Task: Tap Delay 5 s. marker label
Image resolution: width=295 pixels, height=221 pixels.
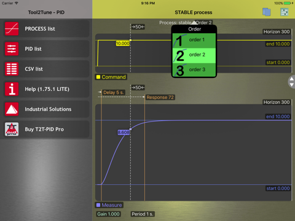Action: click(113, 93)
